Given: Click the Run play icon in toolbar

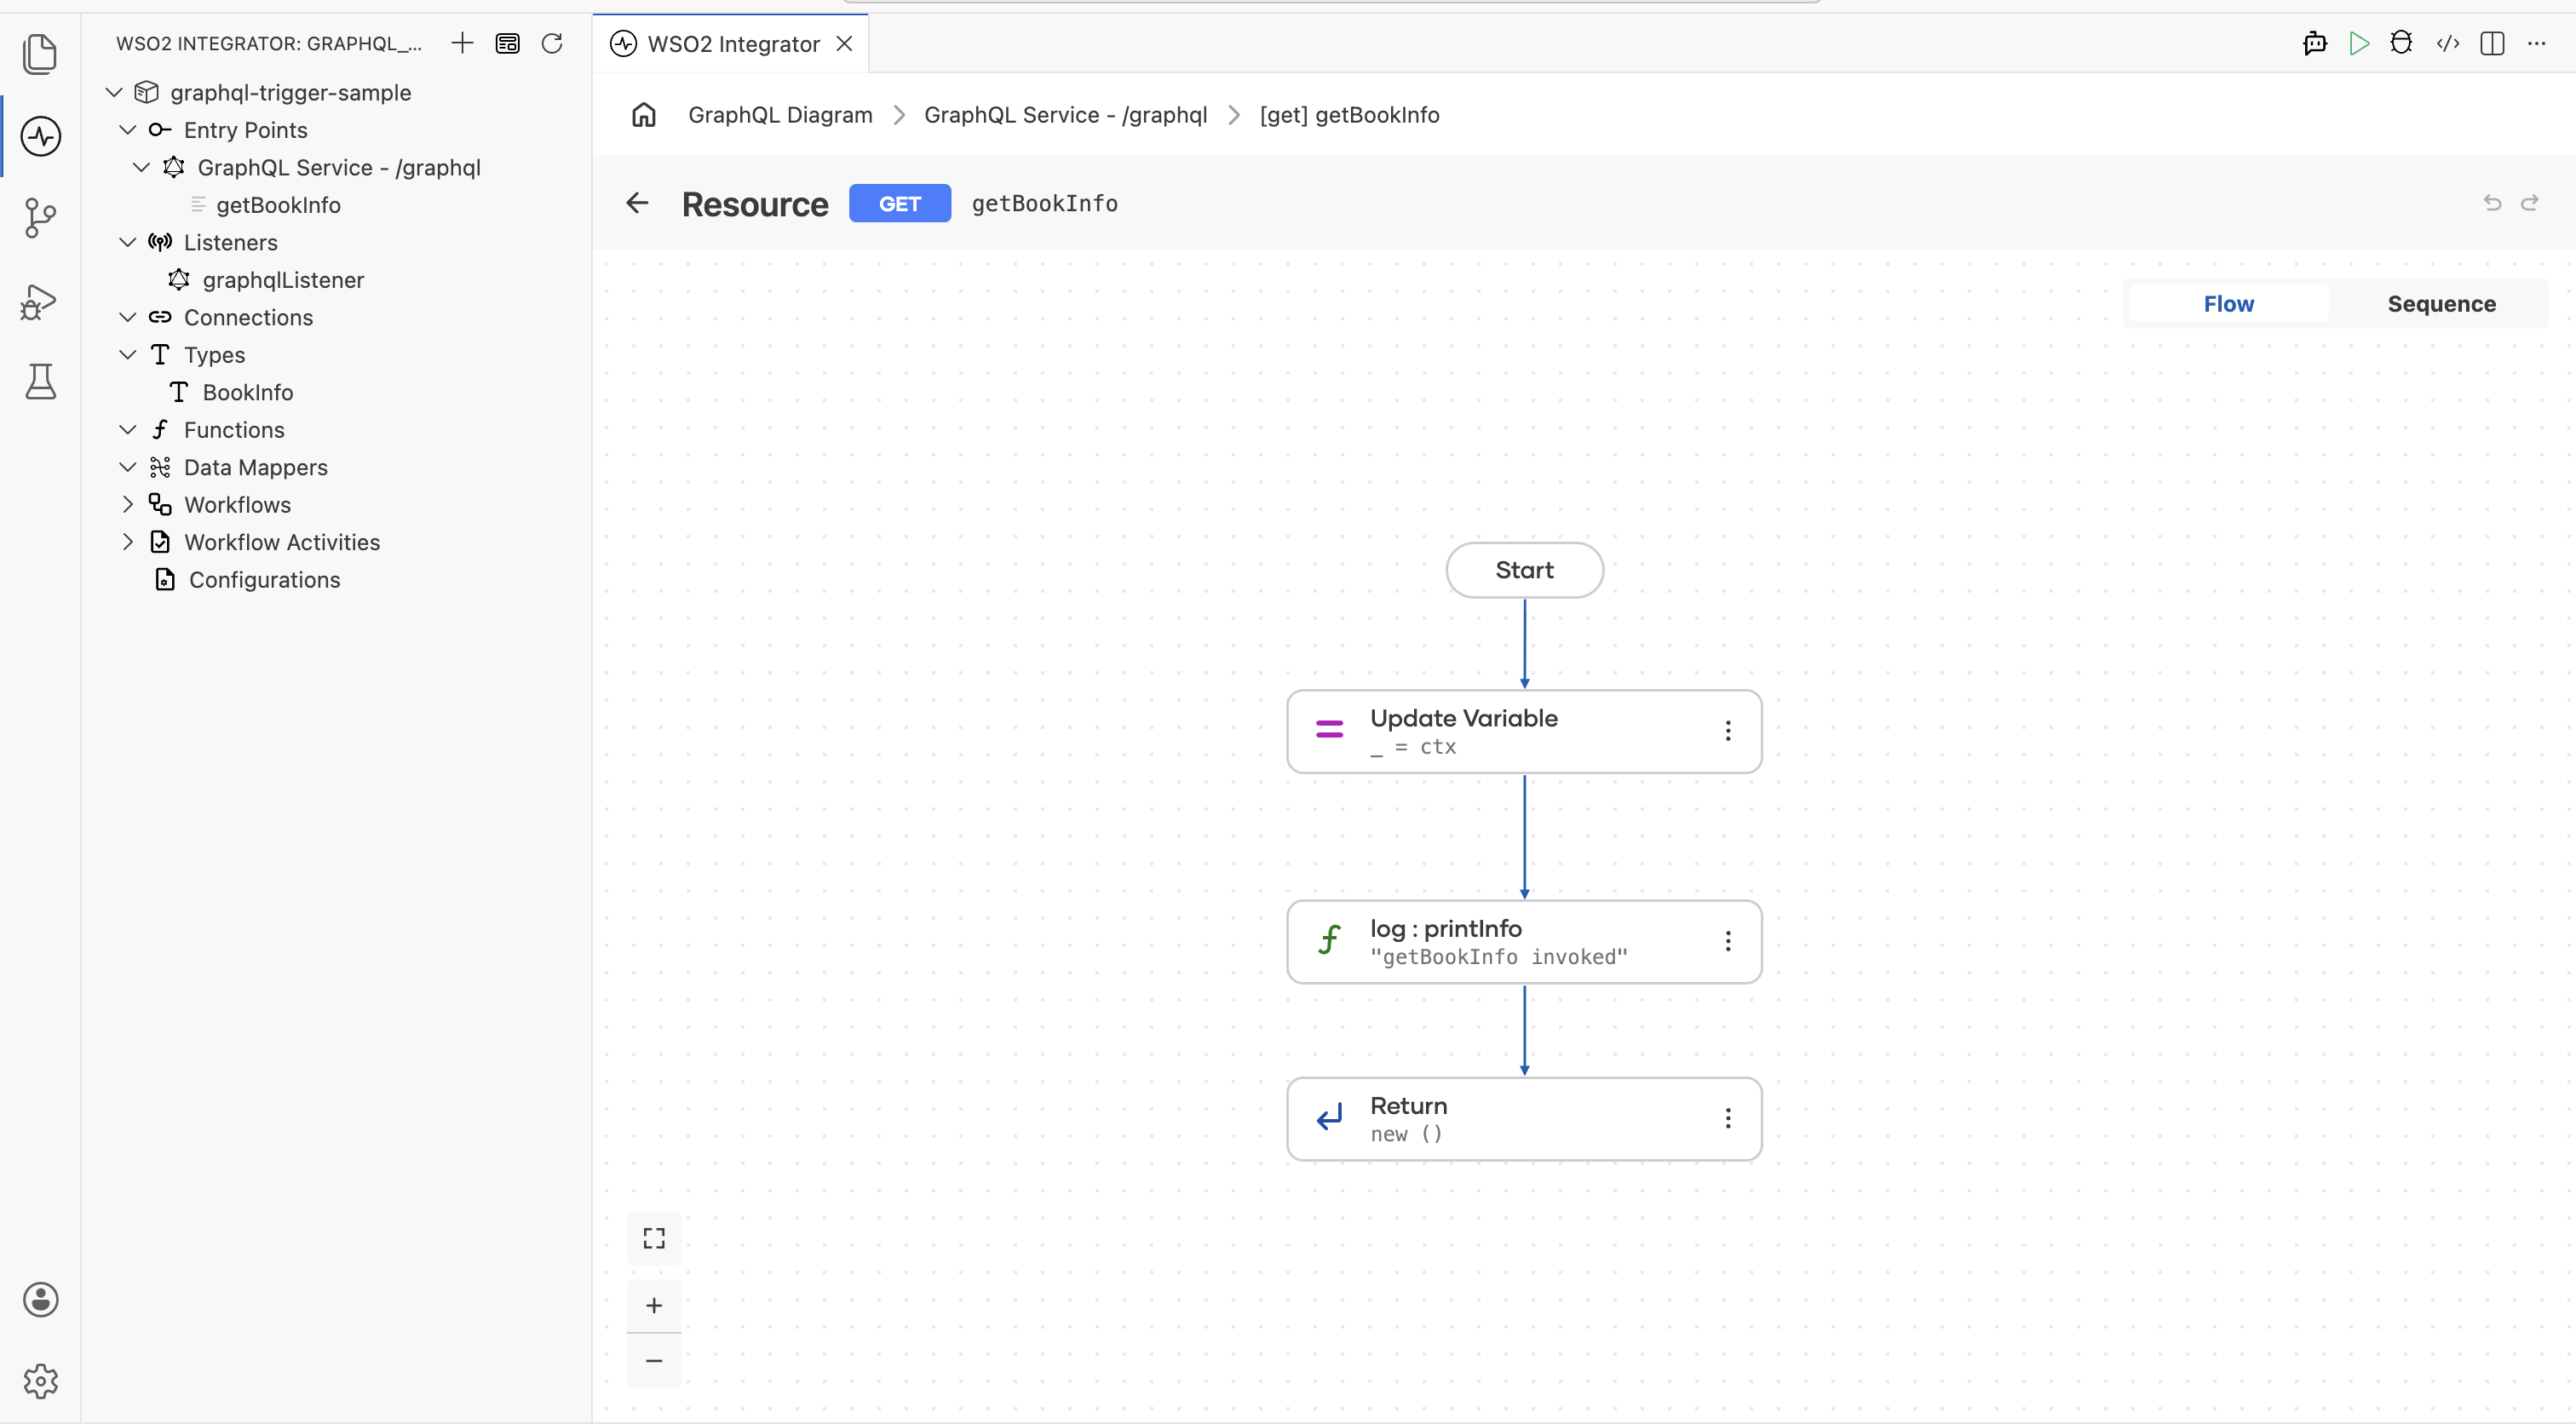Looking at the screenshot, I should (2358, 43).
